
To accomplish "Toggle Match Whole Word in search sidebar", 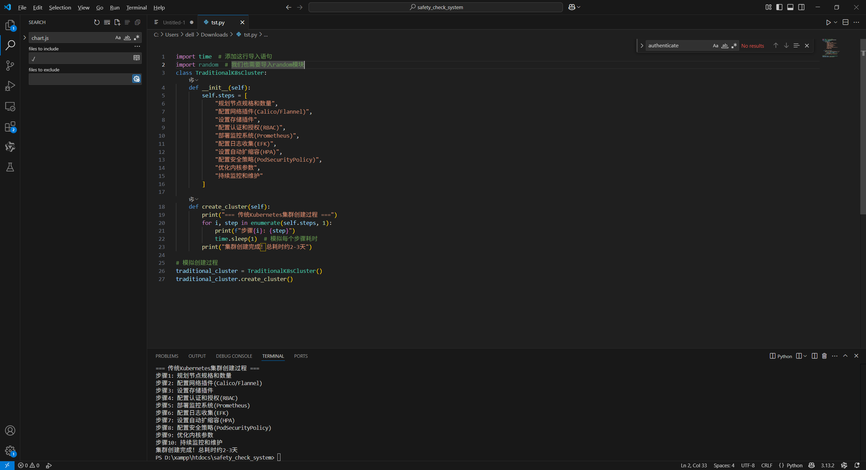I will tap(127, 38).
